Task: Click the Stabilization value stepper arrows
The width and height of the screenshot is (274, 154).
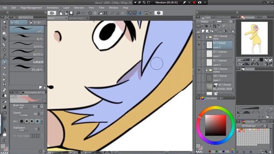Action: pos(39,129)
